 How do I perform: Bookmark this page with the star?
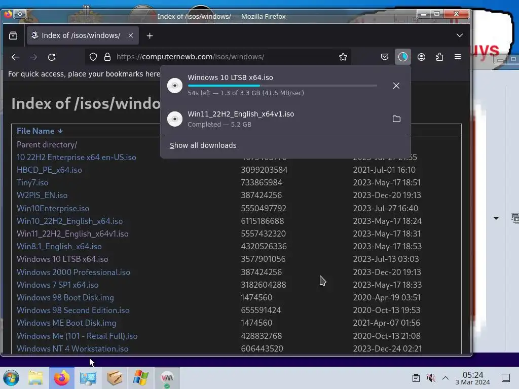point(343,57)
